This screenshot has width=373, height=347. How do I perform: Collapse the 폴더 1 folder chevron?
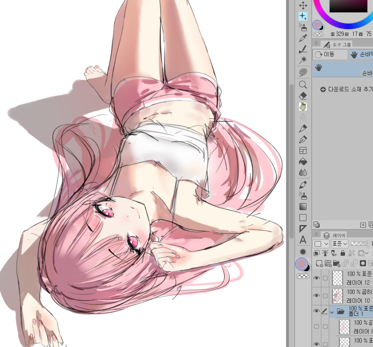(332, 312)
